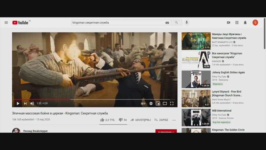Open the create video camera icon

[x=229, y=22]
